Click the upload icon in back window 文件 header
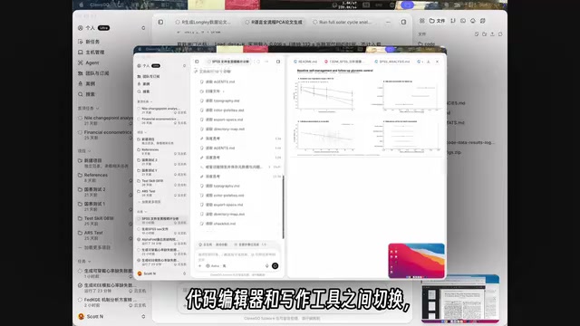580x326 pixels. point(492,34)
